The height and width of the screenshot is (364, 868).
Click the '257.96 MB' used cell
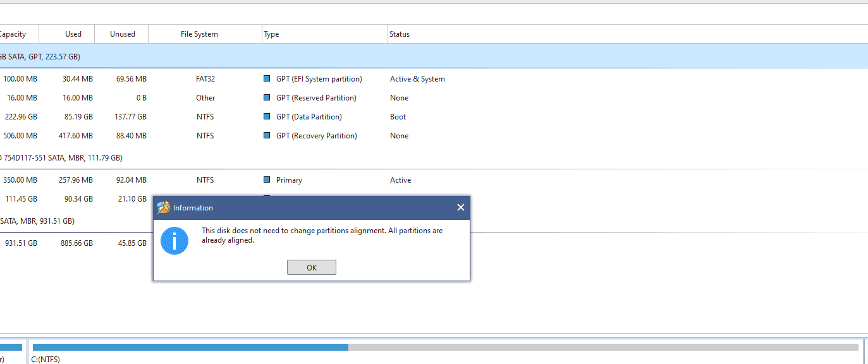[x=76, y=180]
